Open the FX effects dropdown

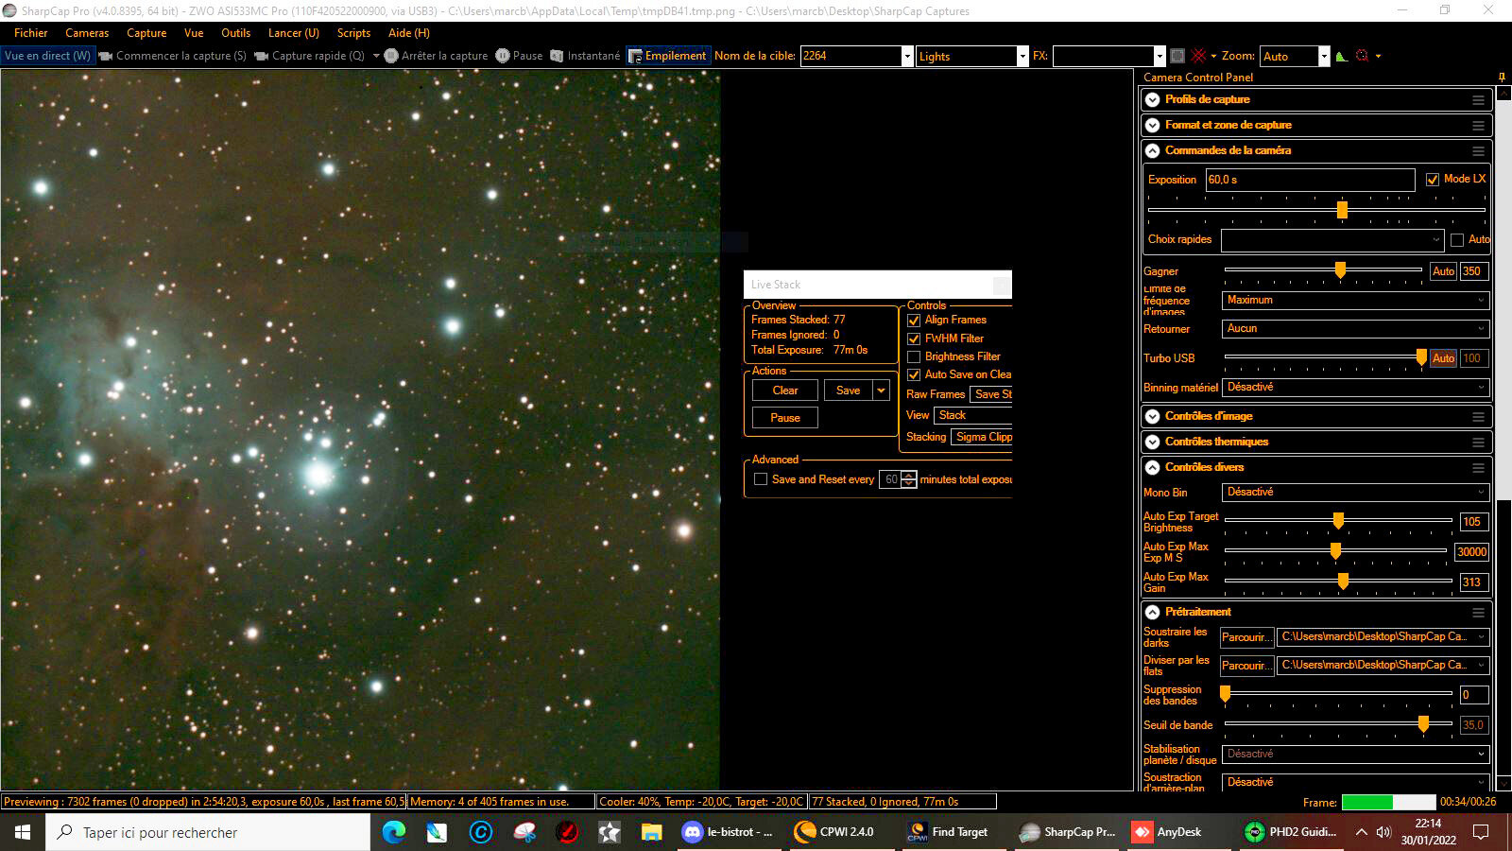click(1160, 56)
